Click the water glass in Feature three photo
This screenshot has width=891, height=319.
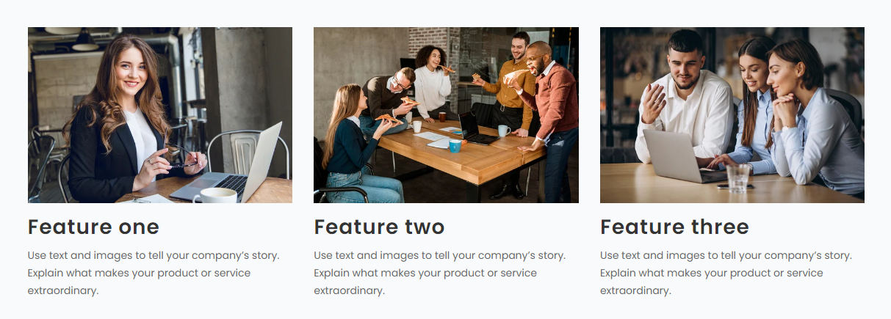click(x=738, y=177)
